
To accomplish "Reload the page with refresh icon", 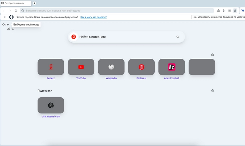I will coord(16,11).
